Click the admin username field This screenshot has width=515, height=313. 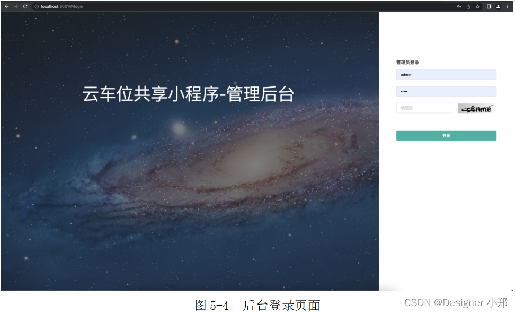(x=446, y=75)
